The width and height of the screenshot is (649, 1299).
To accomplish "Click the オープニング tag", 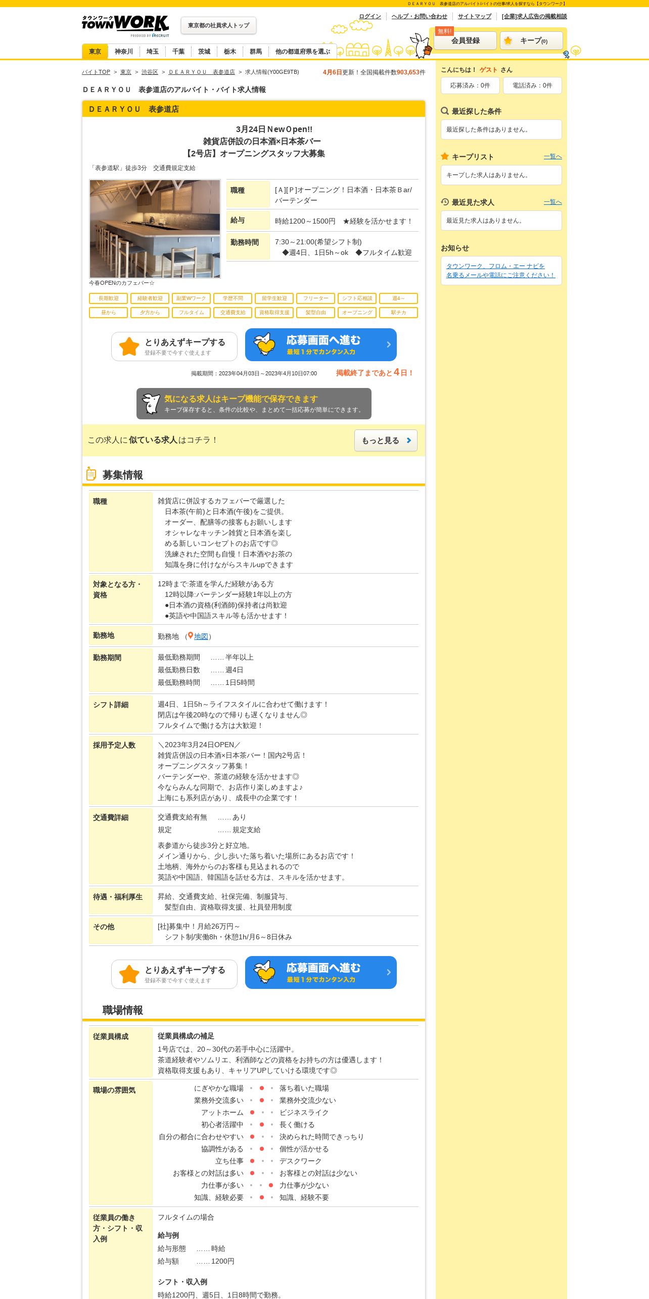I will (x=357, y=313).
